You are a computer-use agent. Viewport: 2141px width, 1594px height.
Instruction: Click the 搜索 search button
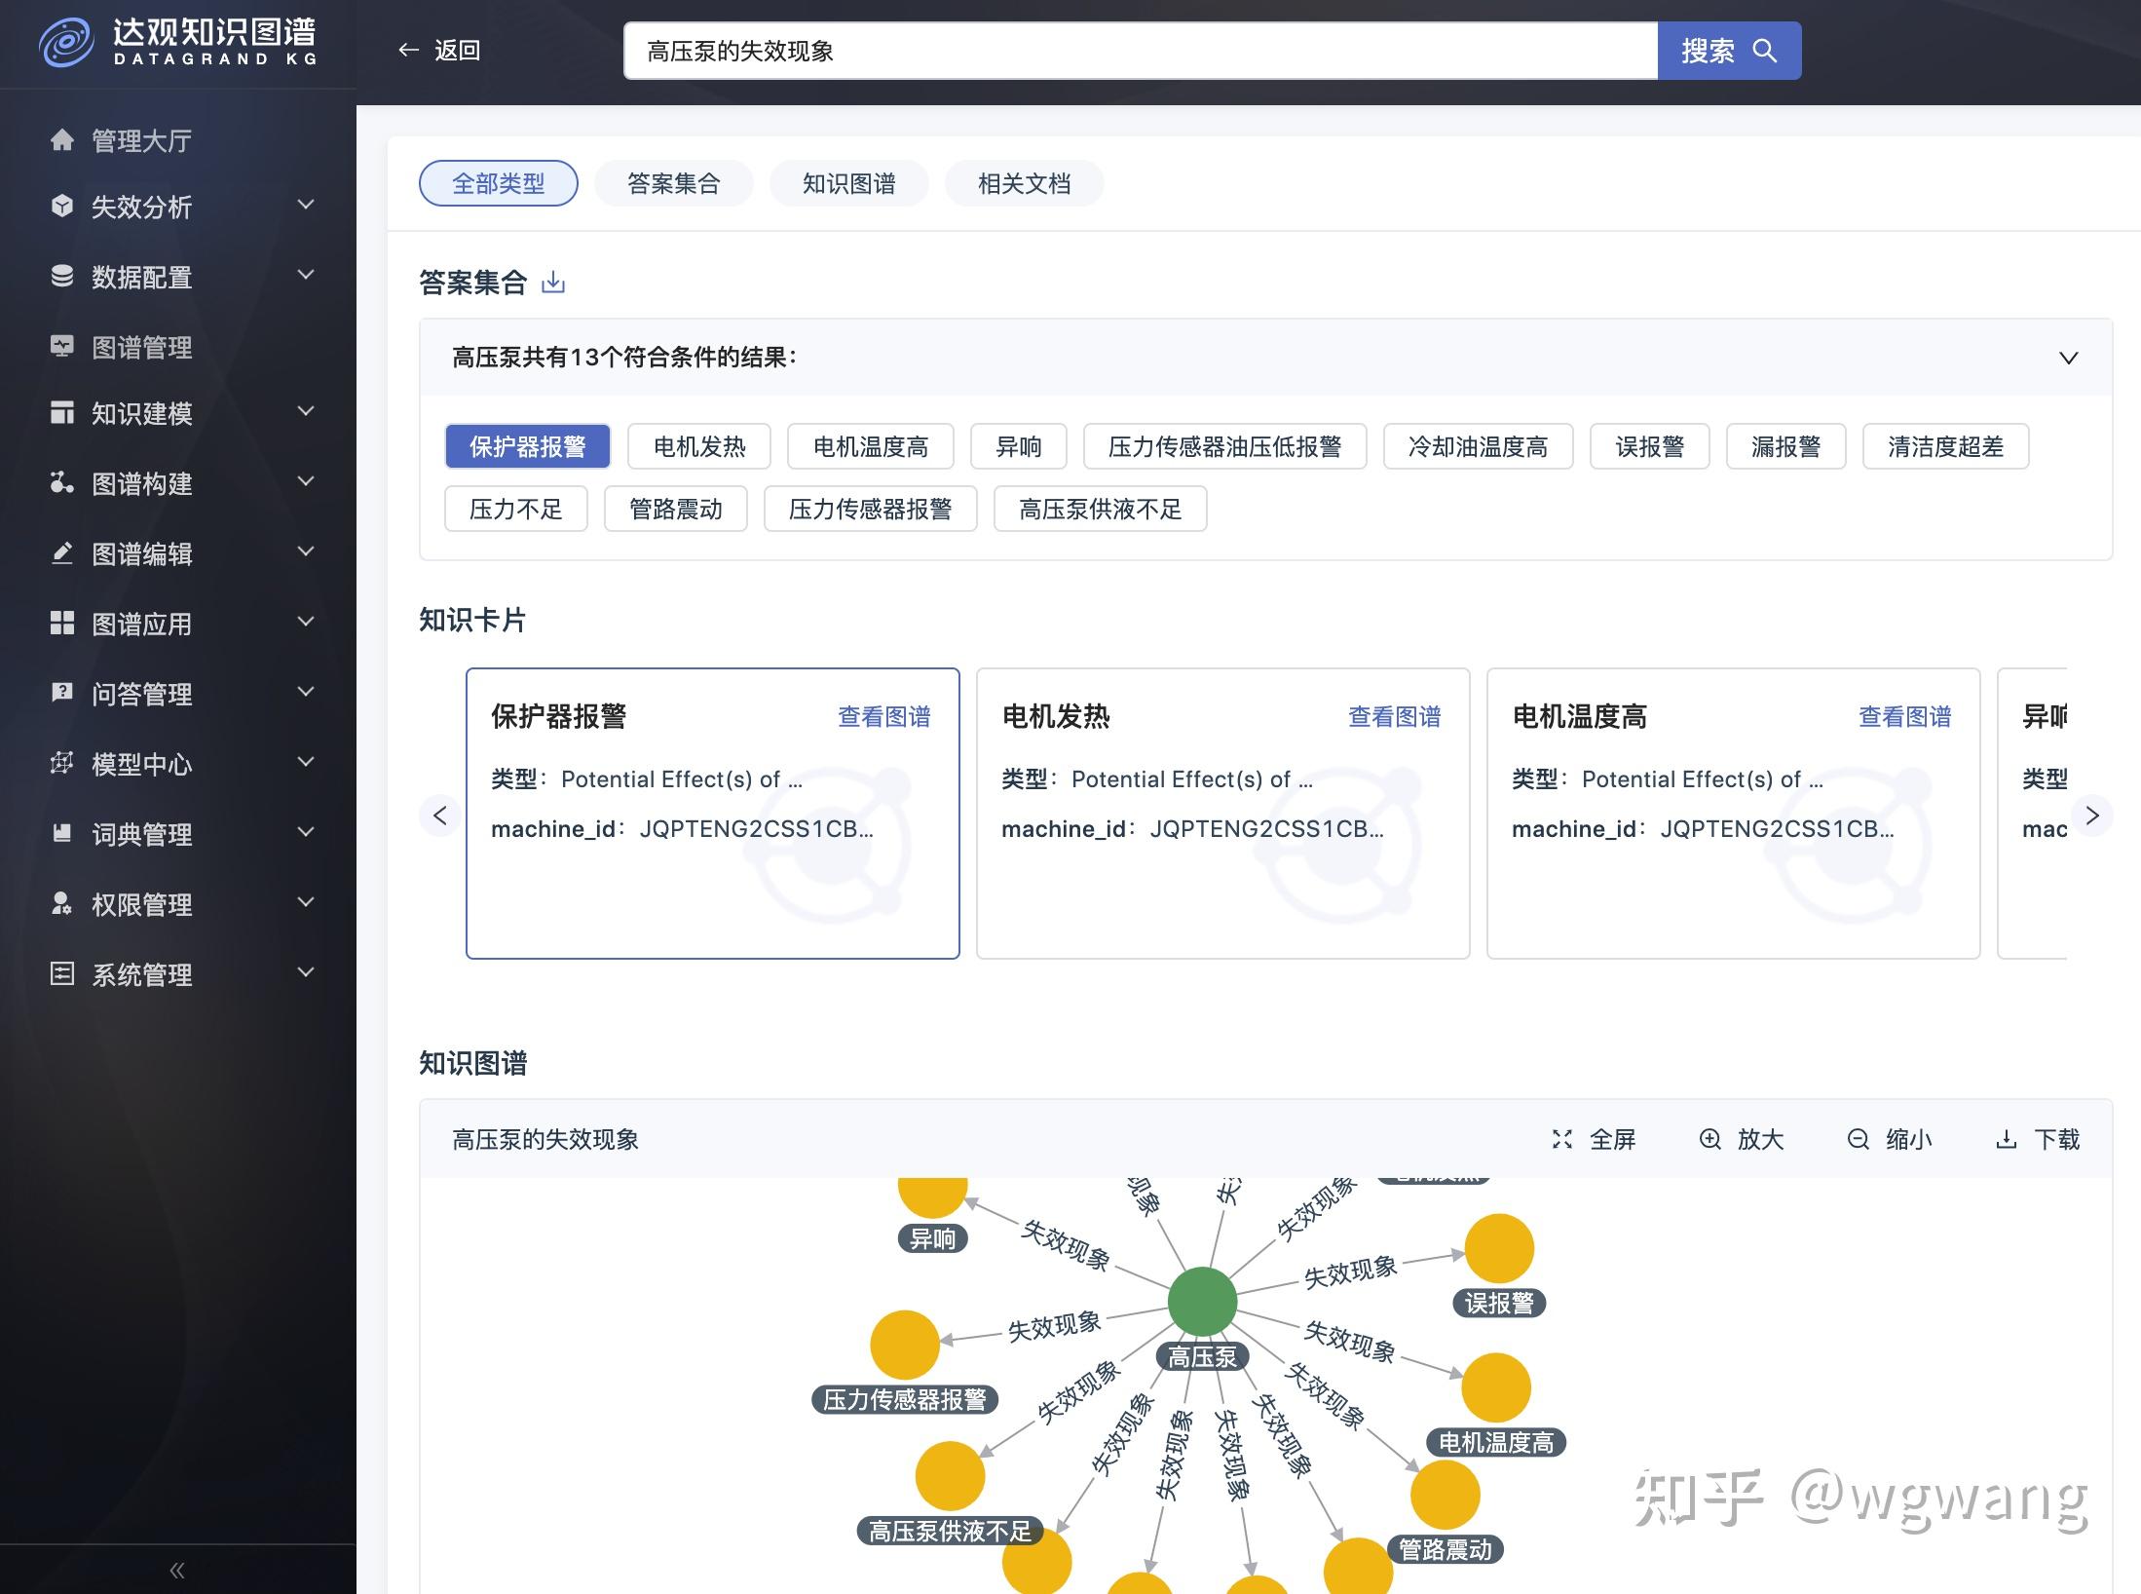pos(1729,51)
